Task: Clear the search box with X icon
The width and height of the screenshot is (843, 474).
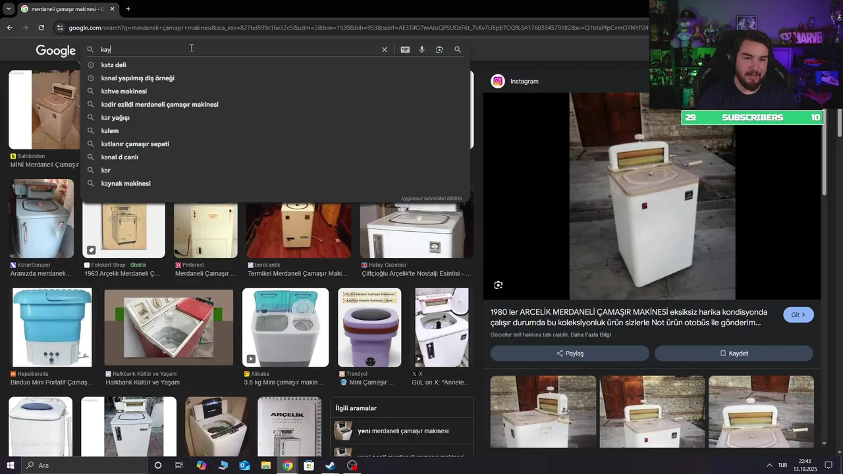Action: point(385,49)
